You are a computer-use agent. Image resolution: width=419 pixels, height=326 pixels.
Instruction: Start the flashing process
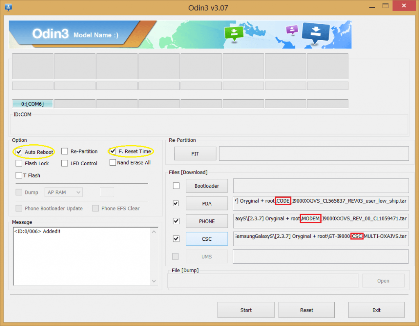coord(246,310)
